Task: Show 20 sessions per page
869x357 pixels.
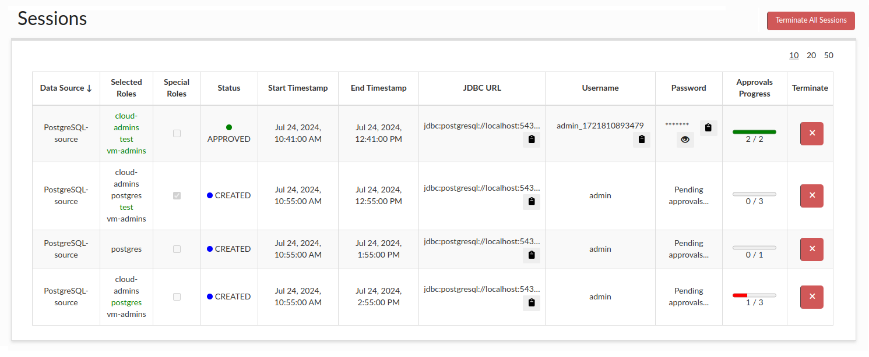Action: pos(811,56)
